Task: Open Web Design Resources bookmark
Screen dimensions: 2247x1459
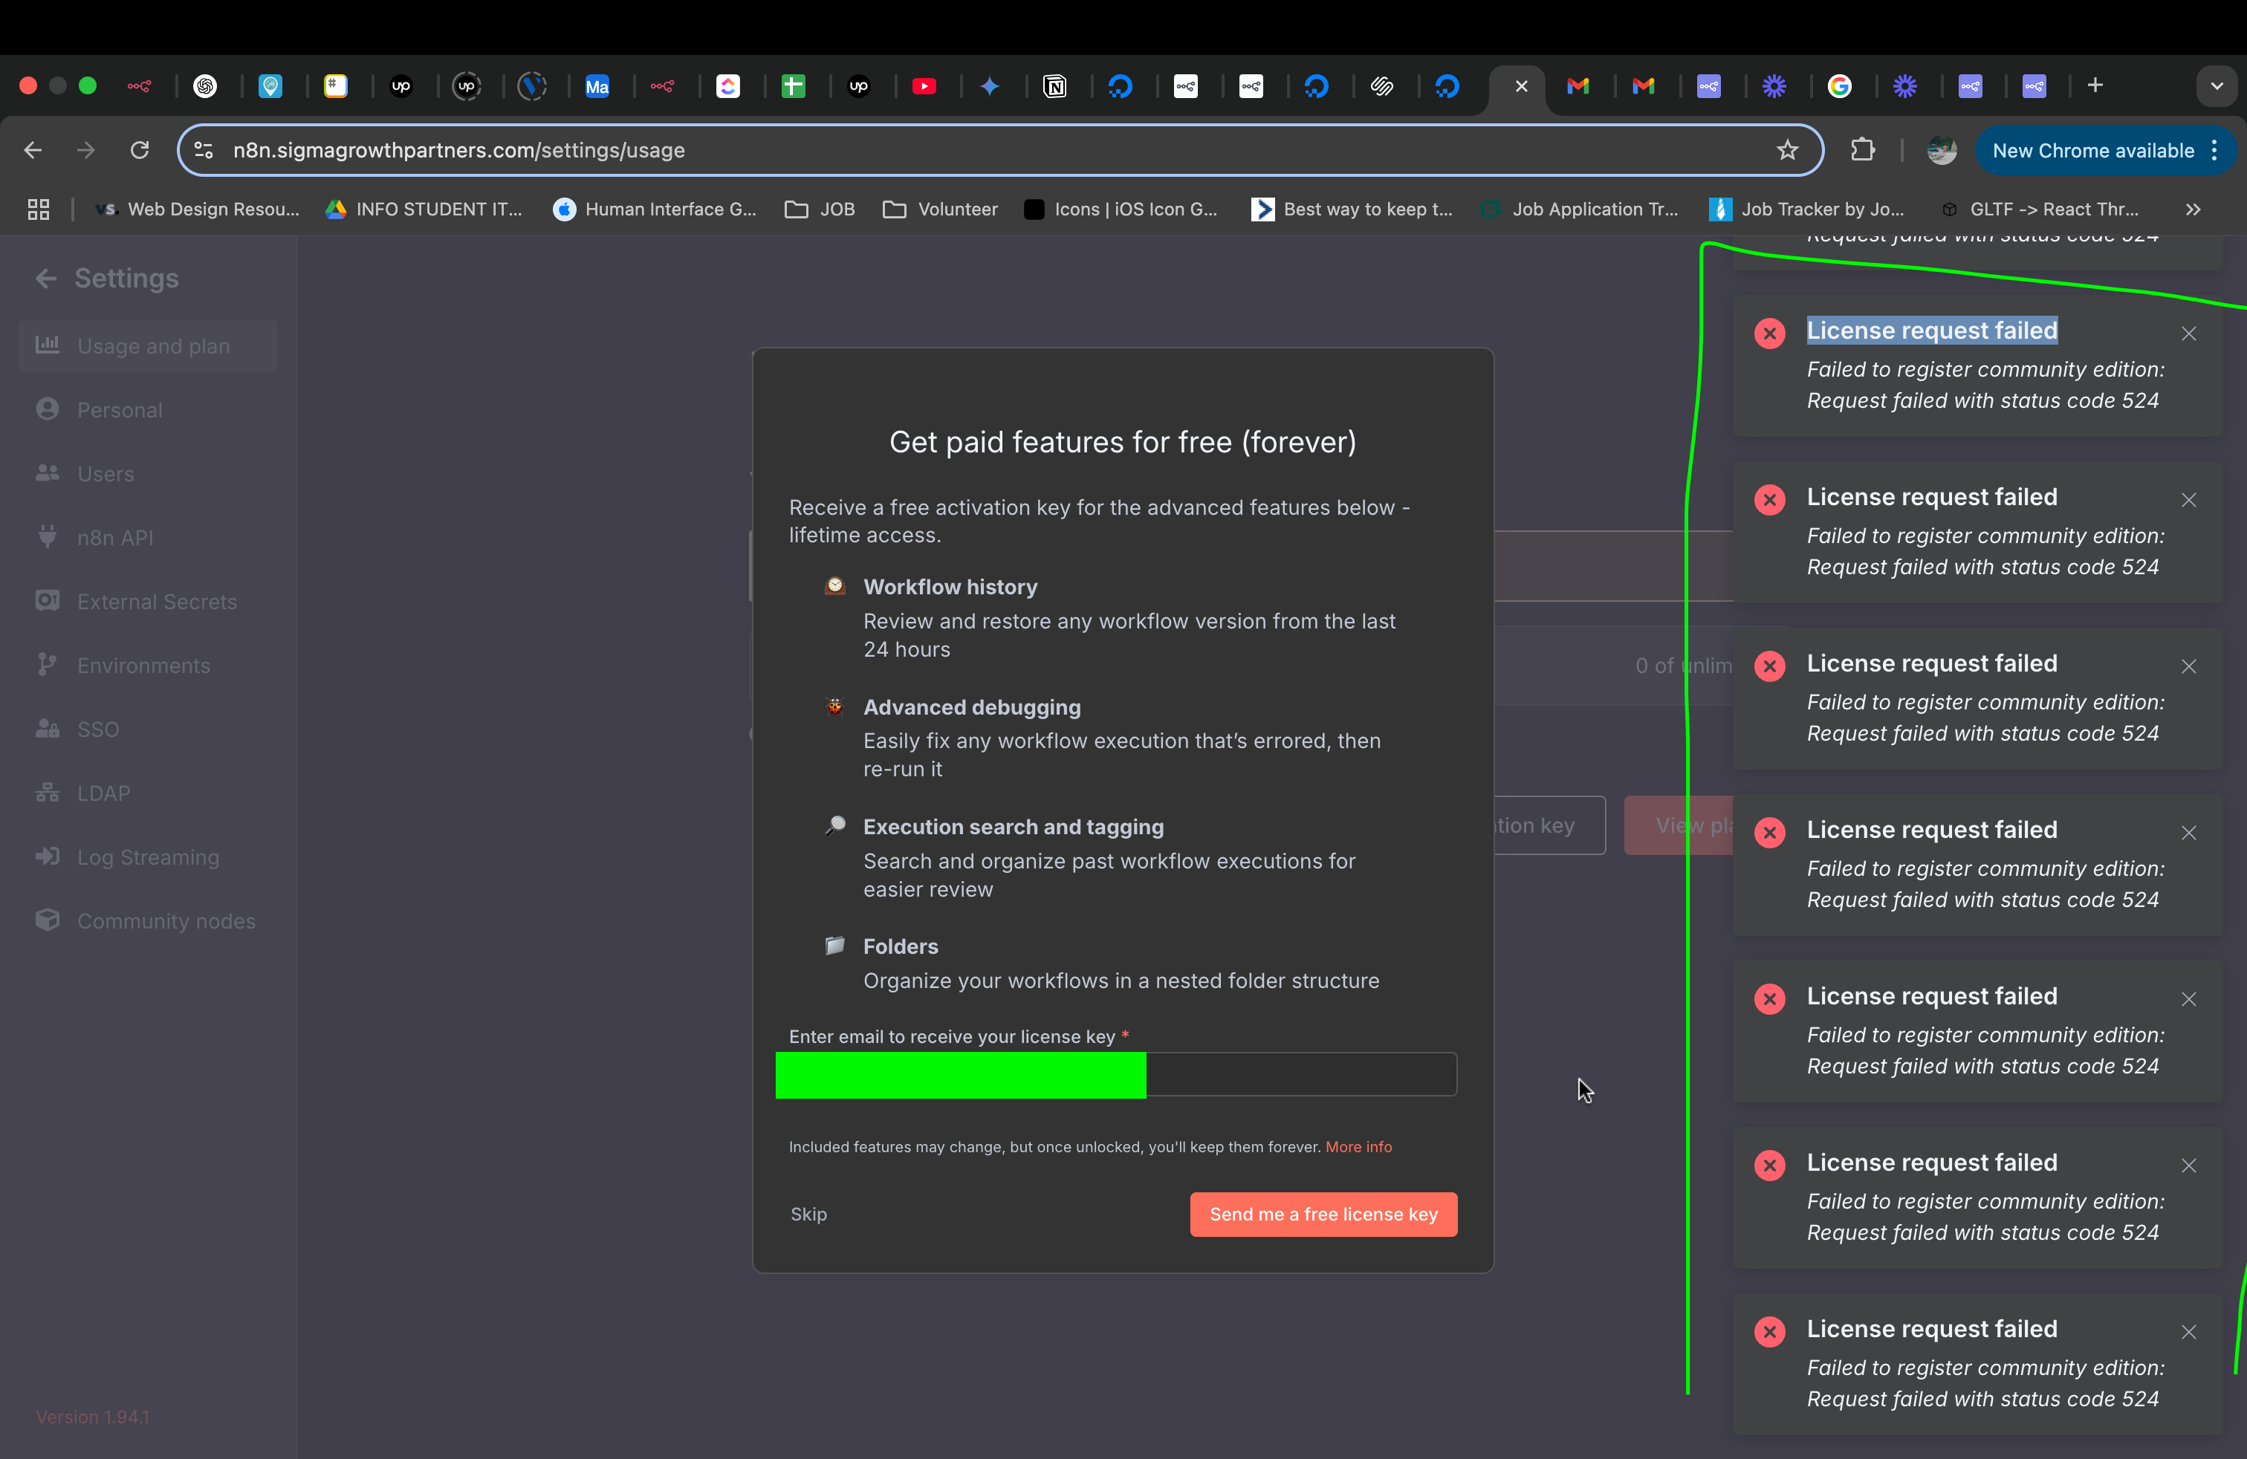Action: [x=198, y=209]
